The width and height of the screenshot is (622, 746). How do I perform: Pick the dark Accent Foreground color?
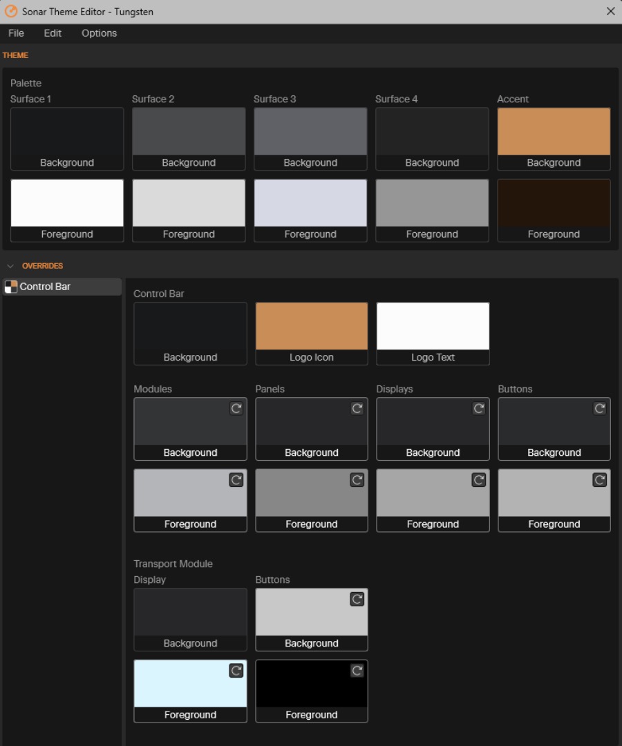(x=554, y=210)
